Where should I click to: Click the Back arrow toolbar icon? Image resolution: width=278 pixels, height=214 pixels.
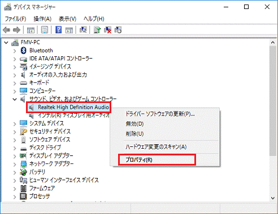(x=7, y=30)
